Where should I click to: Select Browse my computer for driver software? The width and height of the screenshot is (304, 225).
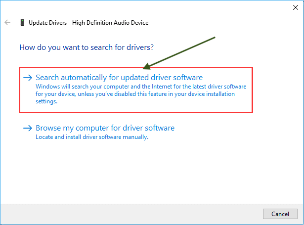point(105,128)
